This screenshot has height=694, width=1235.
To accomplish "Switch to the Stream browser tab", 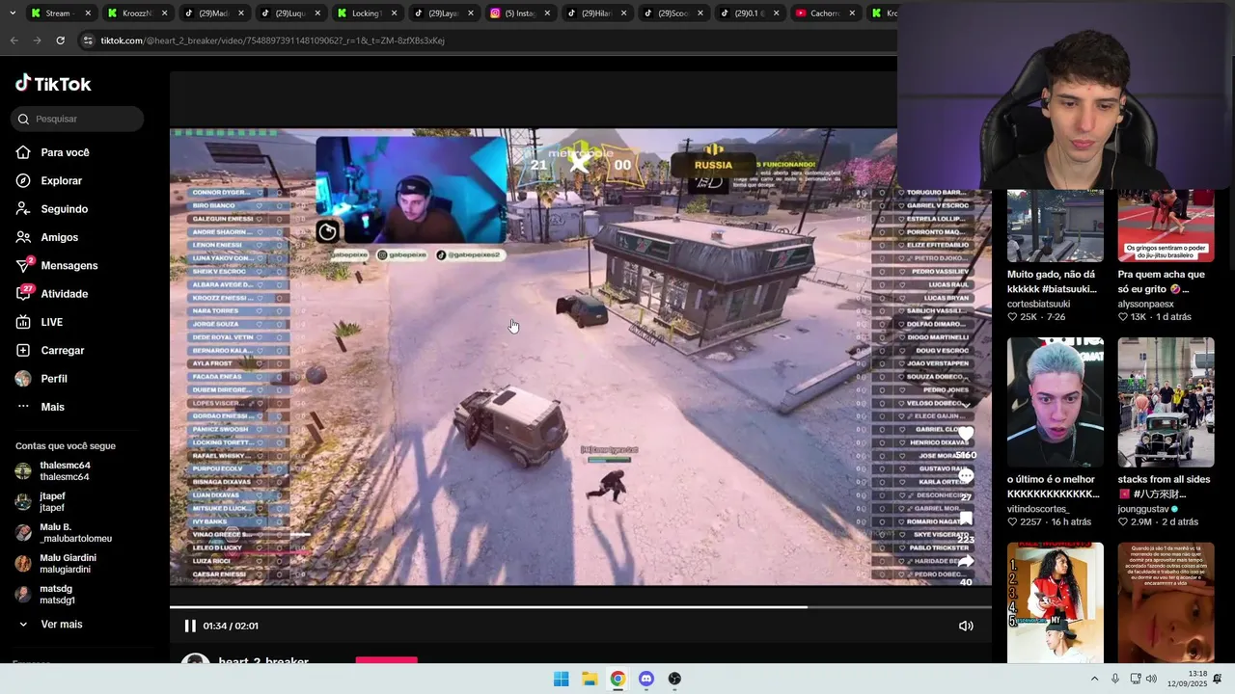I will coord(58,13).
